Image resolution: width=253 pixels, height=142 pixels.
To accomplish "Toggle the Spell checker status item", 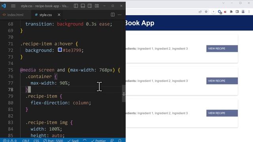I will coord(73,140).
